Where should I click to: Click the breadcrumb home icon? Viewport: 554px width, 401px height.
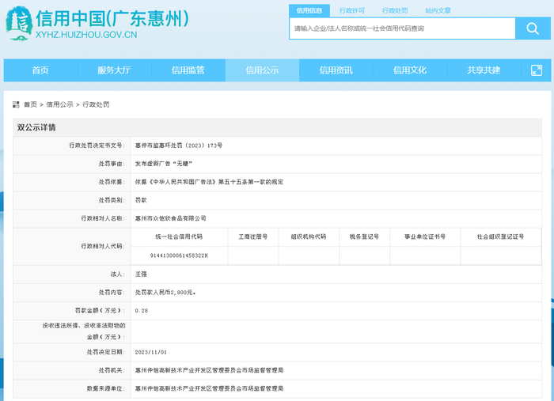pyautogui.click(x=16, y=104)
